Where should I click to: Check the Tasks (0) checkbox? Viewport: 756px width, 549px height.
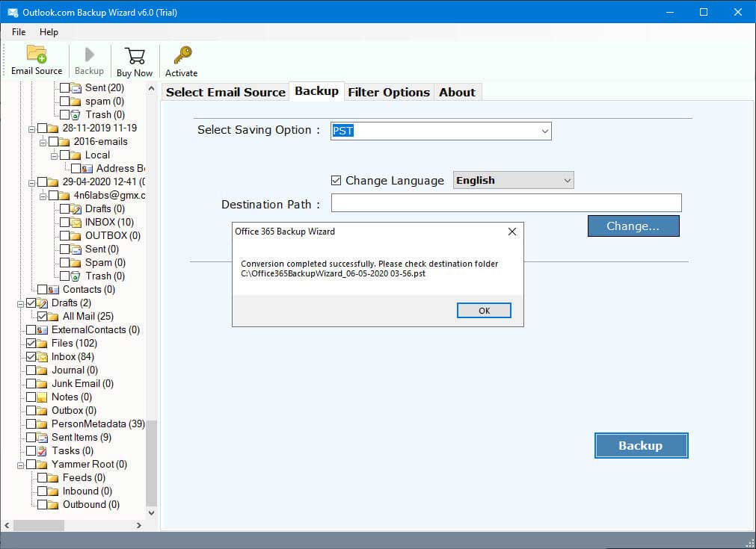[31, 450]
